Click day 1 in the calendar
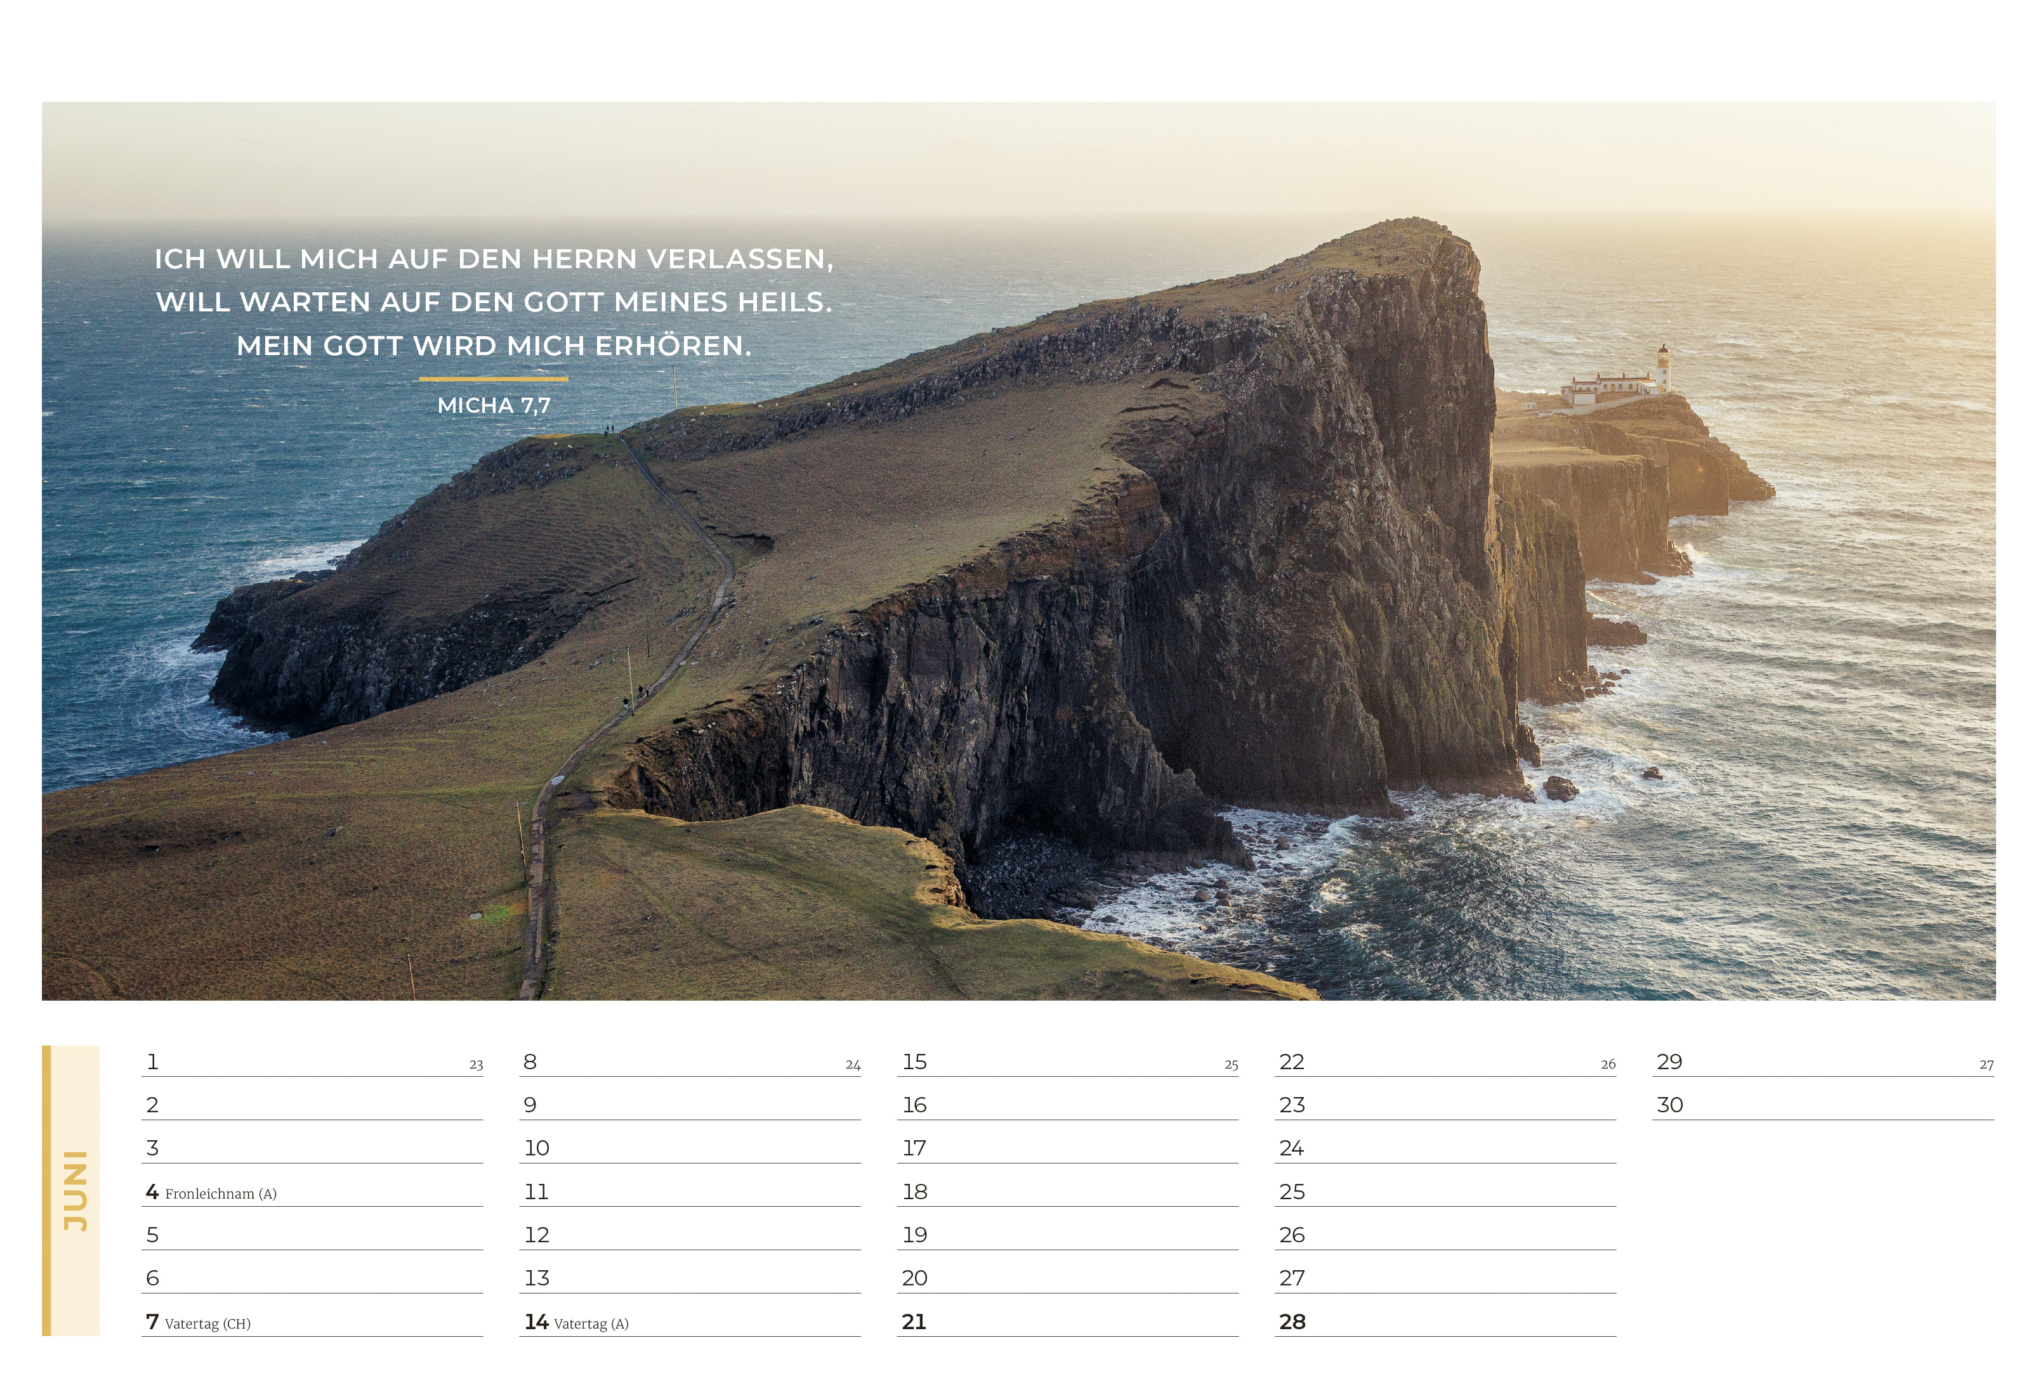The image size is (2038, 1378). tap(152, 1062)
